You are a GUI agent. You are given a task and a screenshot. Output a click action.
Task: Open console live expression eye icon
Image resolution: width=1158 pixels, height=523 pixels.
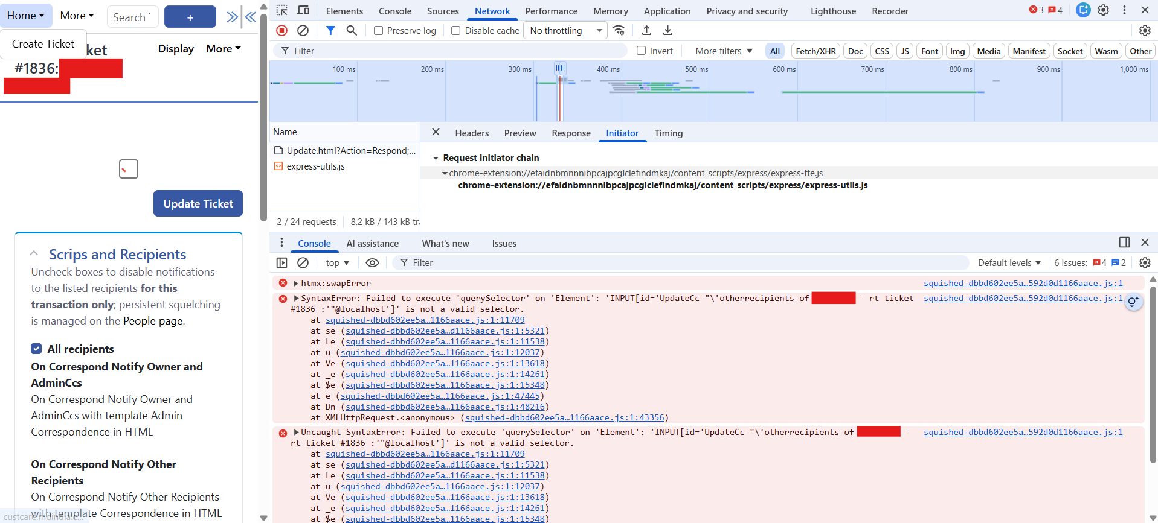tap(372, 262)
